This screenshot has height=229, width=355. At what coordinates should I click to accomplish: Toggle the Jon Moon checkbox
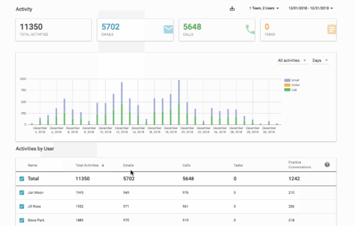pos(22,193)
